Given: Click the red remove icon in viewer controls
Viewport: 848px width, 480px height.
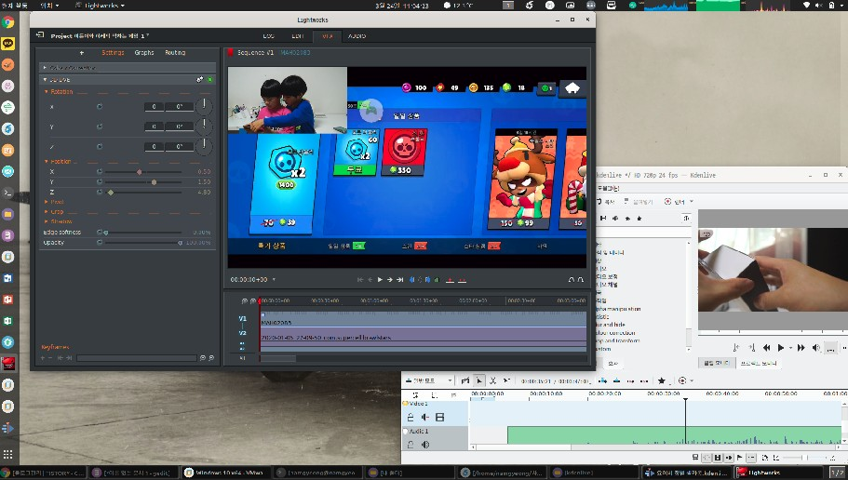Looking at the screenshot, I should pos(450,279).
